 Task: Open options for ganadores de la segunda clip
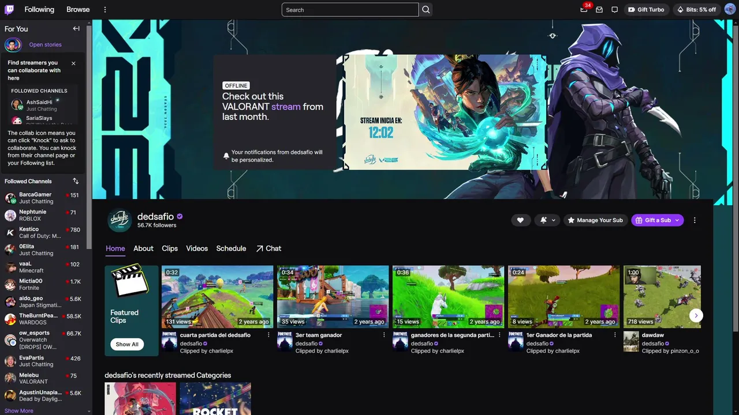499,335
